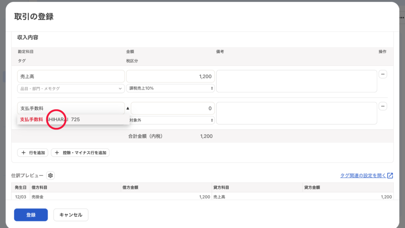Open the 対象外 tax category dropdown
Image resolution: width=405 pixels, height=228 pixels.
[170, 120]
